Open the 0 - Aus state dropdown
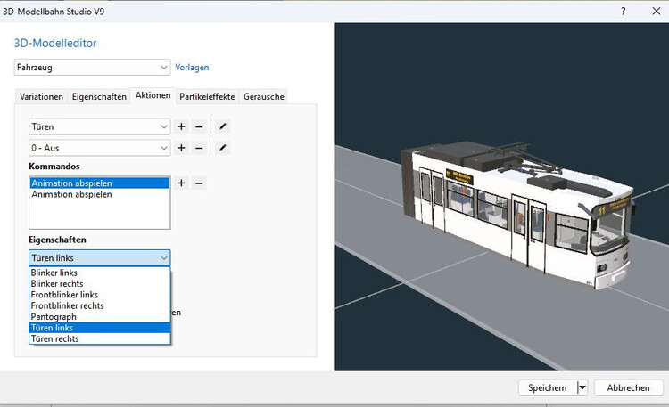This screenshot has height=407, width=669. pyautogui.click(x=163, y=148)
